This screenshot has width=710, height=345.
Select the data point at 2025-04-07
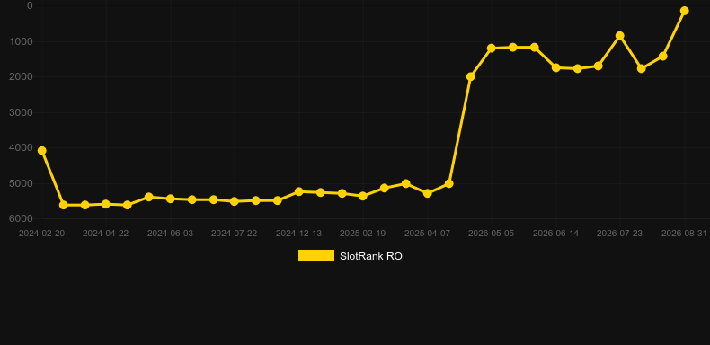point(427,193)
